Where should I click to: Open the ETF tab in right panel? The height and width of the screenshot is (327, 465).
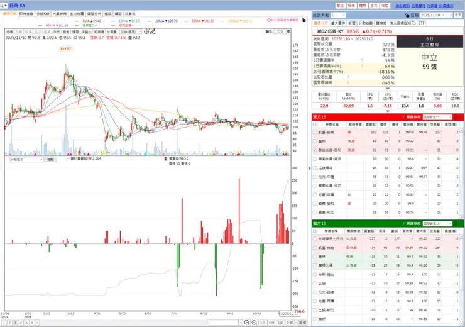[422, 23]
